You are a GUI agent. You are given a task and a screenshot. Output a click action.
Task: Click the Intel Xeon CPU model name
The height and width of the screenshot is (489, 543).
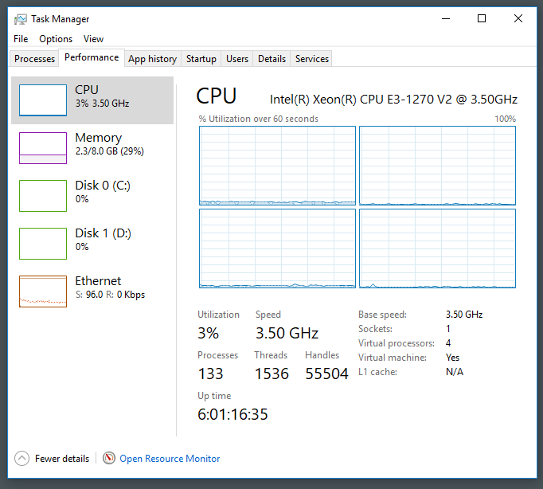393,100
